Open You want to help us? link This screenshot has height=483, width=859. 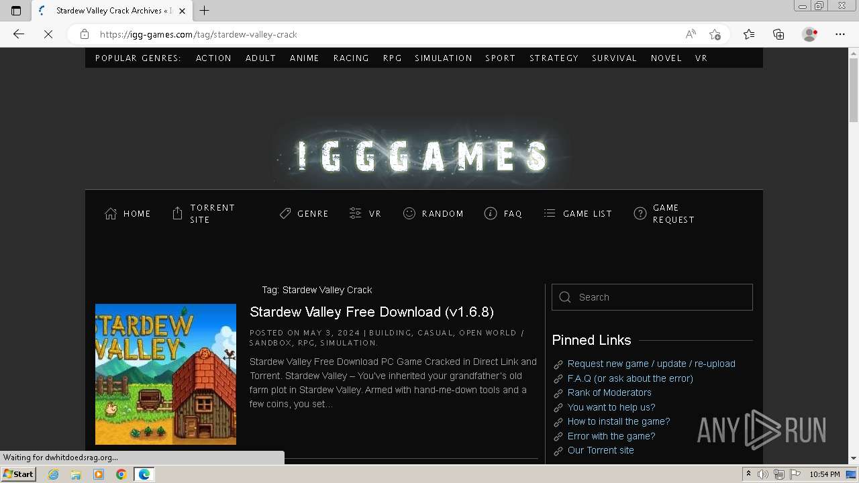click(x=611, y=407)
